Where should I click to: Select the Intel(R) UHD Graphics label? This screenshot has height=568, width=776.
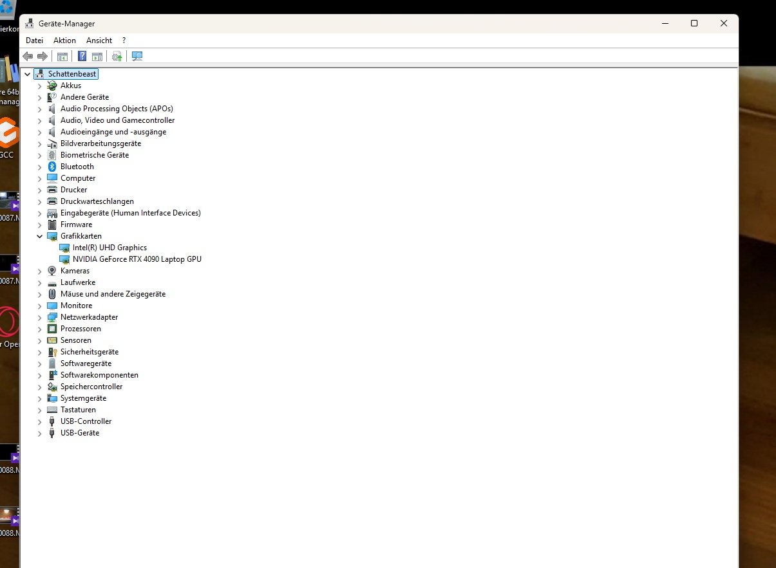[x=110, y=248]
